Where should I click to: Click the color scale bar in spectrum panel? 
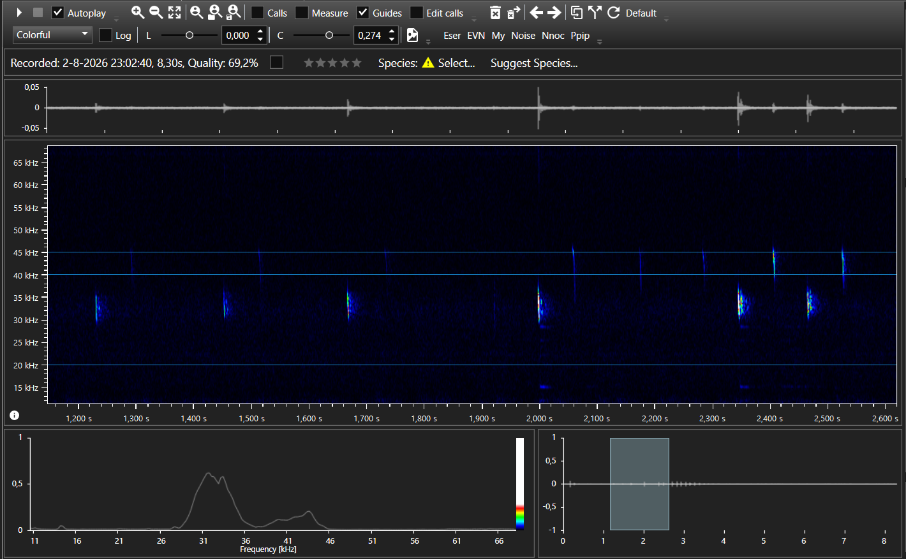point(520,484)
